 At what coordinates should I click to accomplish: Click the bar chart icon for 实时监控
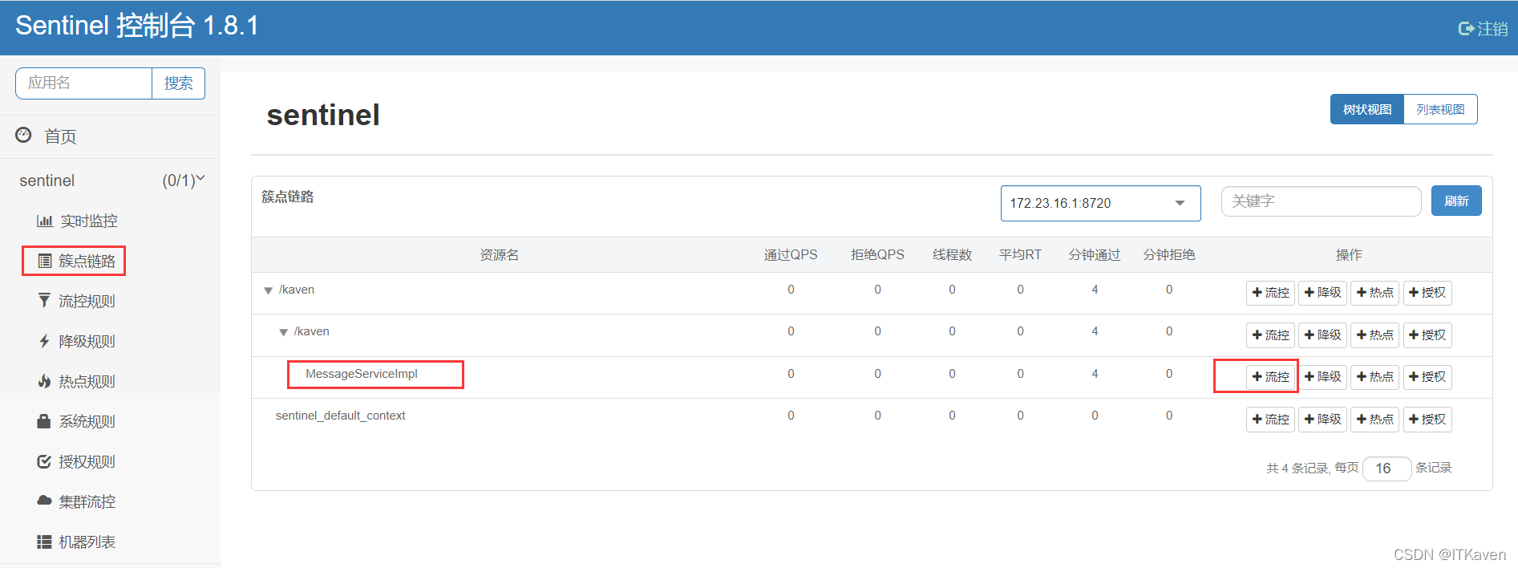point(45,221)
